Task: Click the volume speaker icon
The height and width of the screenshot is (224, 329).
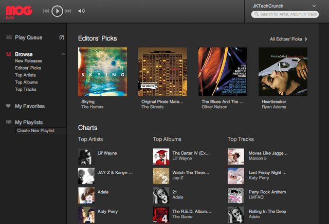Action: pyautogui.click(x=81, y=11)
